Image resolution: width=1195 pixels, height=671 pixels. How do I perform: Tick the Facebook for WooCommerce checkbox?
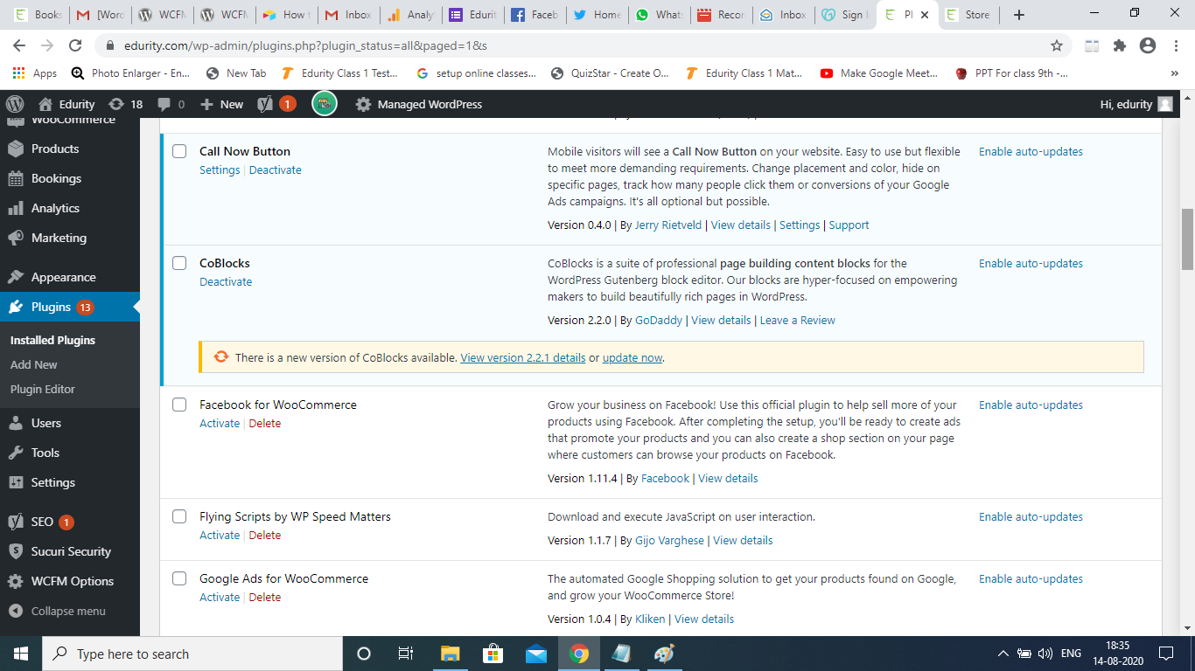[179, 405]
